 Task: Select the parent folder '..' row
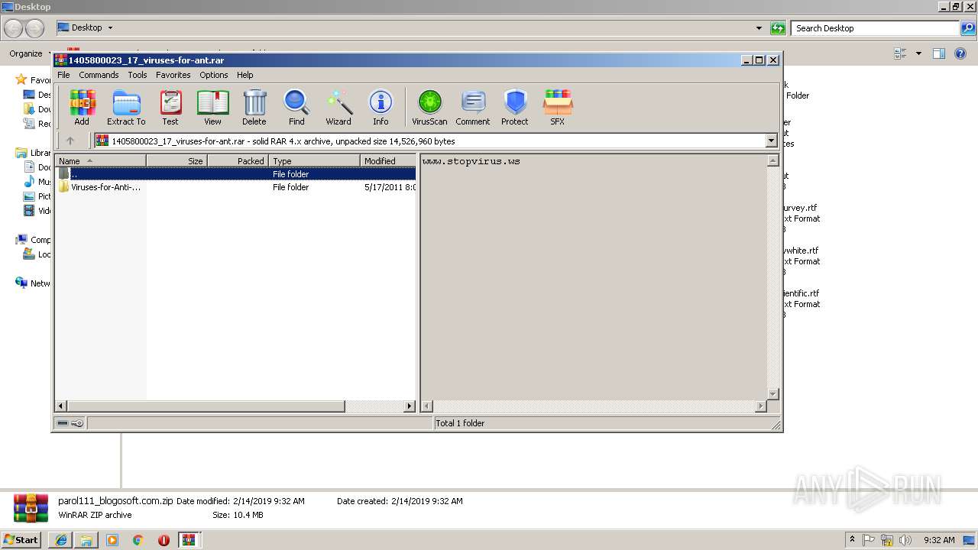tap(235, 174)
